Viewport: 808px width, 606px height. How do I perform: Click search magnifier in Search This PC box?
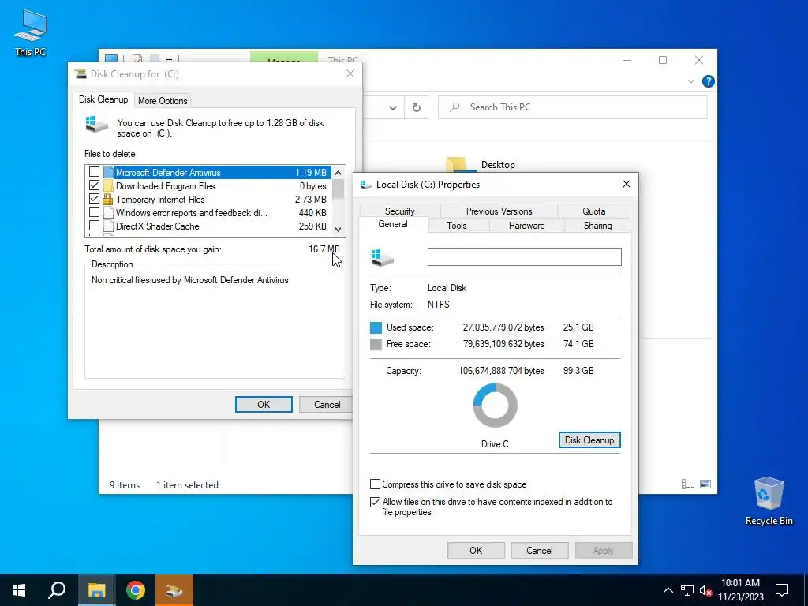point(454,107)
